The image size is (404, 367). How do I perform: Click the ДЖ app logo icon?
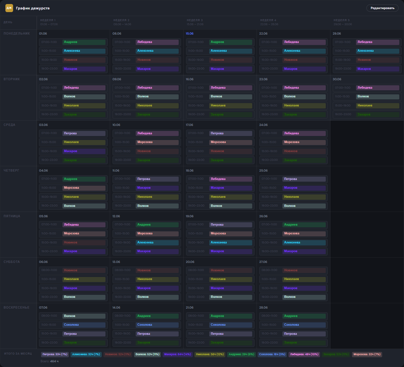(9, 8)
